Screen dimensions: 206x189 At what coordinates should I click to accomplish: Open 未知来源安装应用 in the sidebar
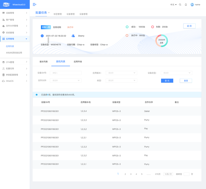(x=14, y=53)
